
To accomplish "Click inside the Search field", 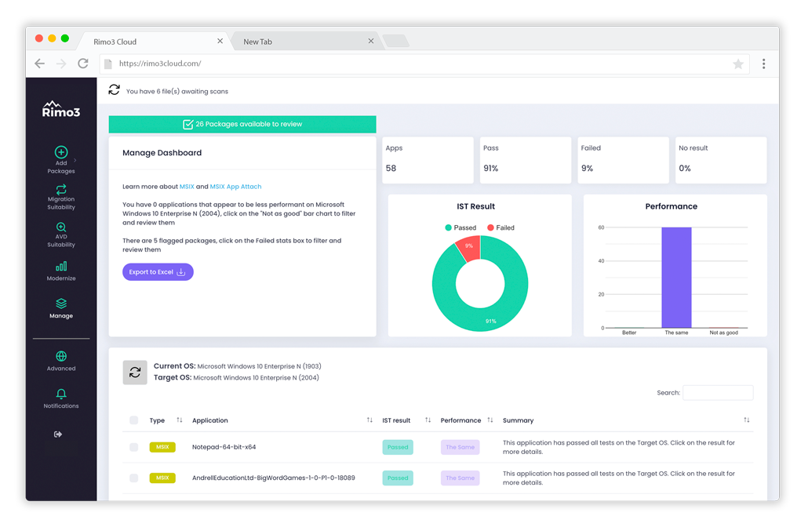I will pyautogui.click(x=718, y=392).
